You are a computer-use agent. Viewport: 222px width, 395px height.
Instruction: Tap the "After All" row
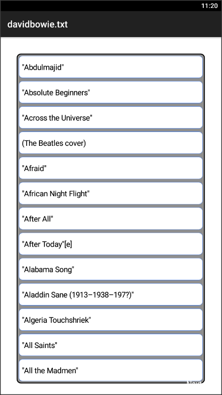tap(111, 219)
